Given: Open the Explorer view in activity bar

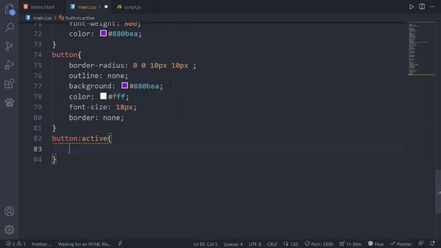Looking at the screenshot, I should pos(10,9).
